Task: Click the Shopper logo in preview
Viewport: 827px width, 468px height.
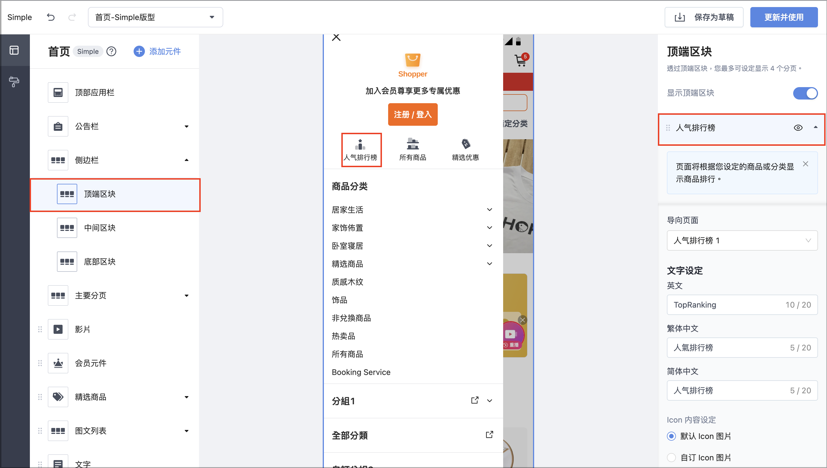Action: coord(413,66)
